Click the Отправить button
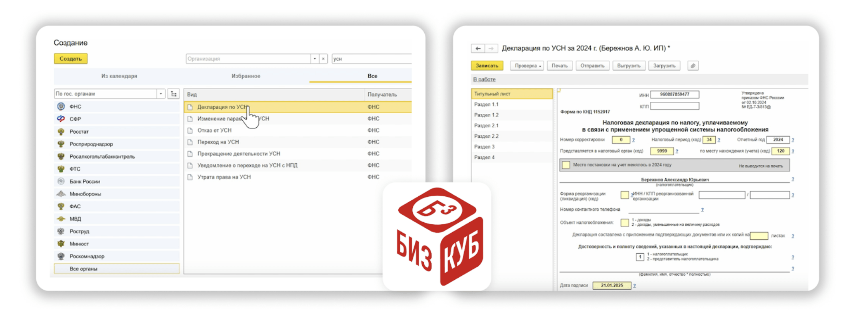This screenshot has height=324, width=847. pyautogui.click(x=592, y=66)
